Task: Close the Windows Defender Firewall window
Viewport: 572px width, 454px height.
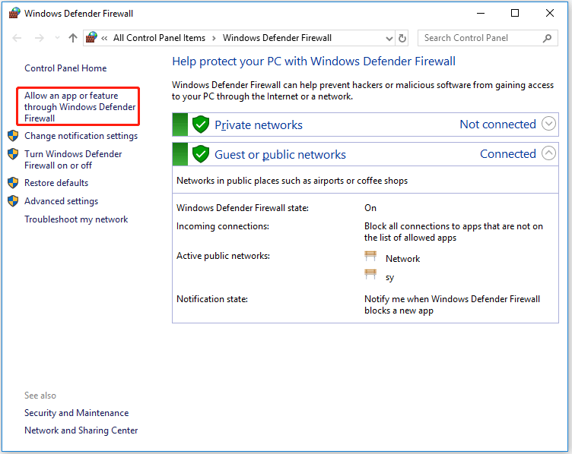Action: pyautogui.click(x=550, y=14)
